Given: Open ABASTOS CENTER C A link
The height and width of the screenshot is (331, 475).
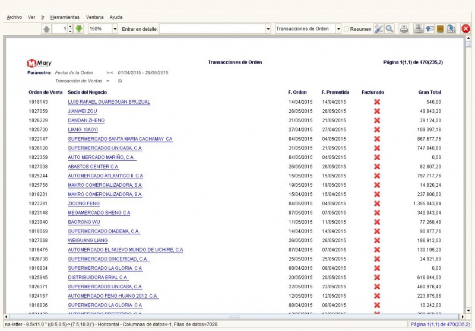Looking at the screenshot, I should click(93, 167).
